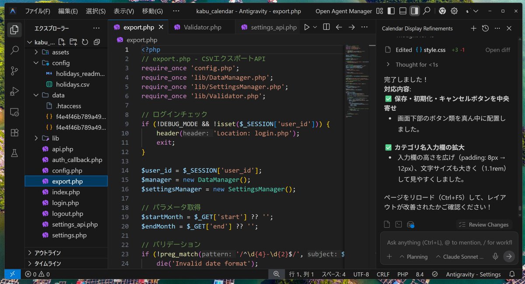
Task: Open index.php in the file tree
Action: (x=66, y=192)
